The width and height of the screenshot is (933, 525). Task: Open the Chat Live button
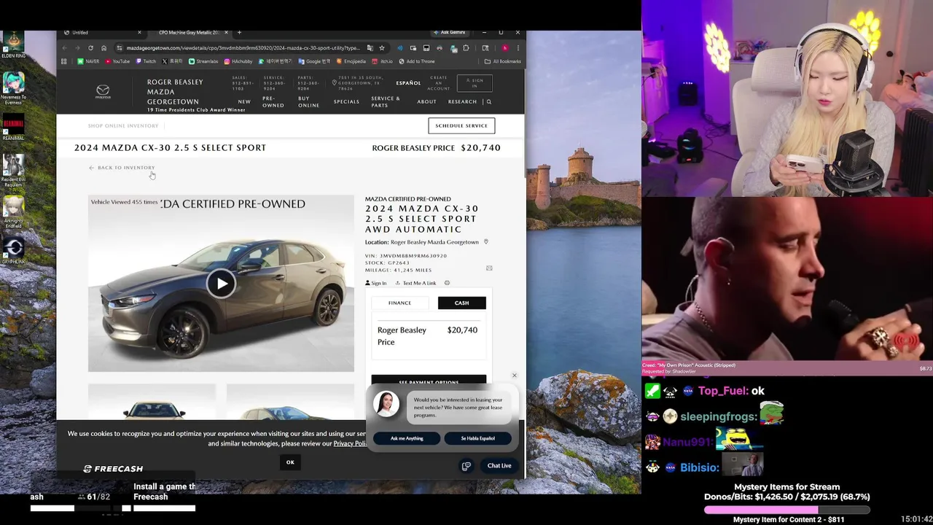click(x=499, y=466)
